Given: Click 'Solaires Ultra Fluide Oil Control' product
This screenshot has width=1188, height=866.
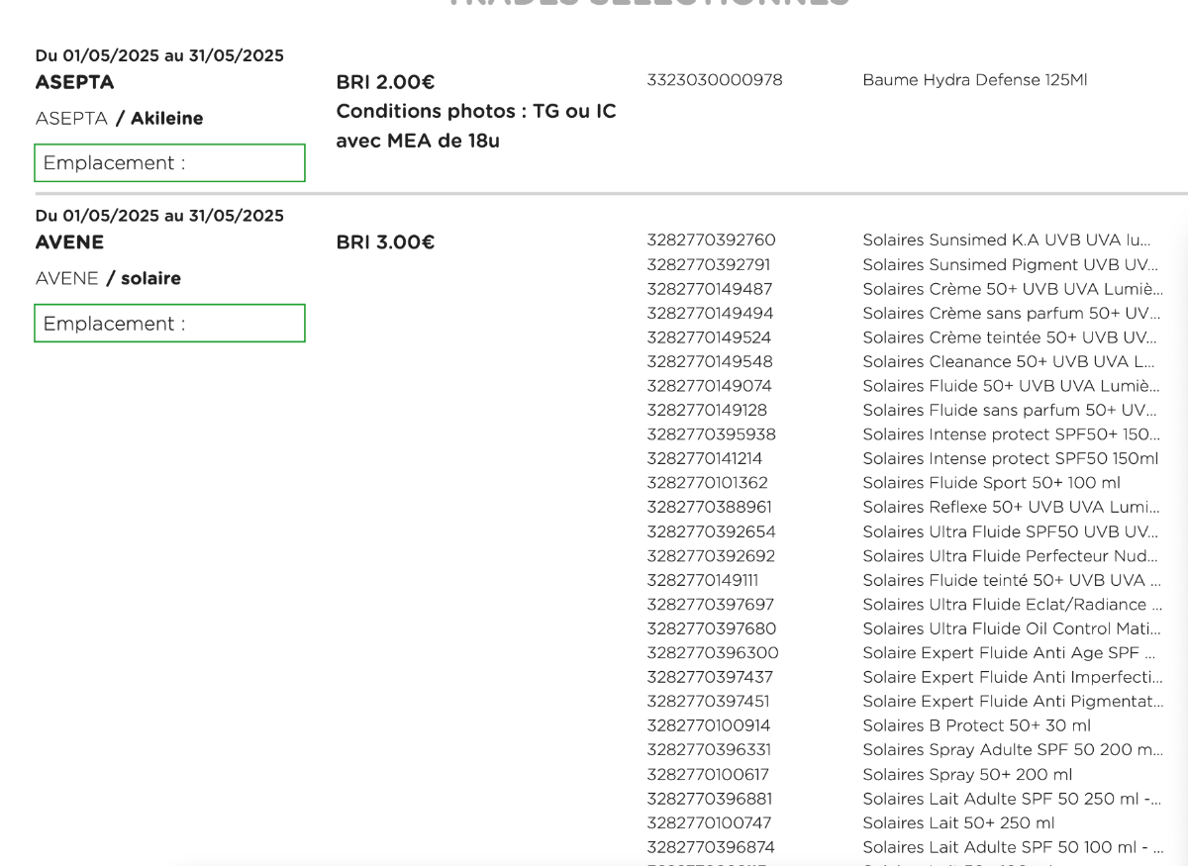Looking at the screenshot, I should pos(1012,628).
